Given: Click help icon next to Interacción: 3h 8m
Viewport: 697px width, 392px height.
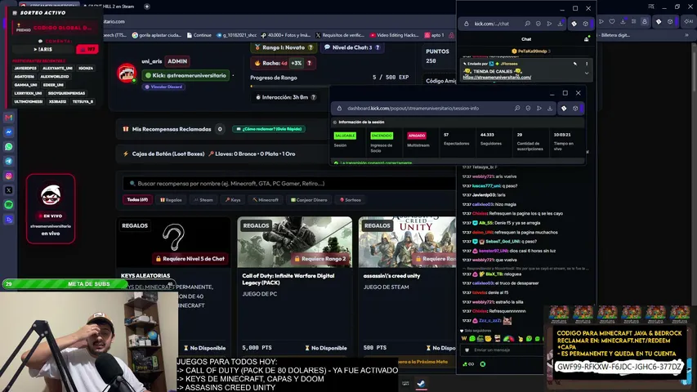Looking at the screenshot, I should point(314,97).
